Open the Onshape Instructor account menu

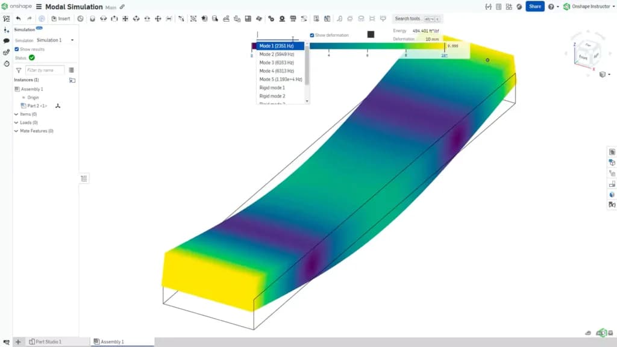pos(589,7)
